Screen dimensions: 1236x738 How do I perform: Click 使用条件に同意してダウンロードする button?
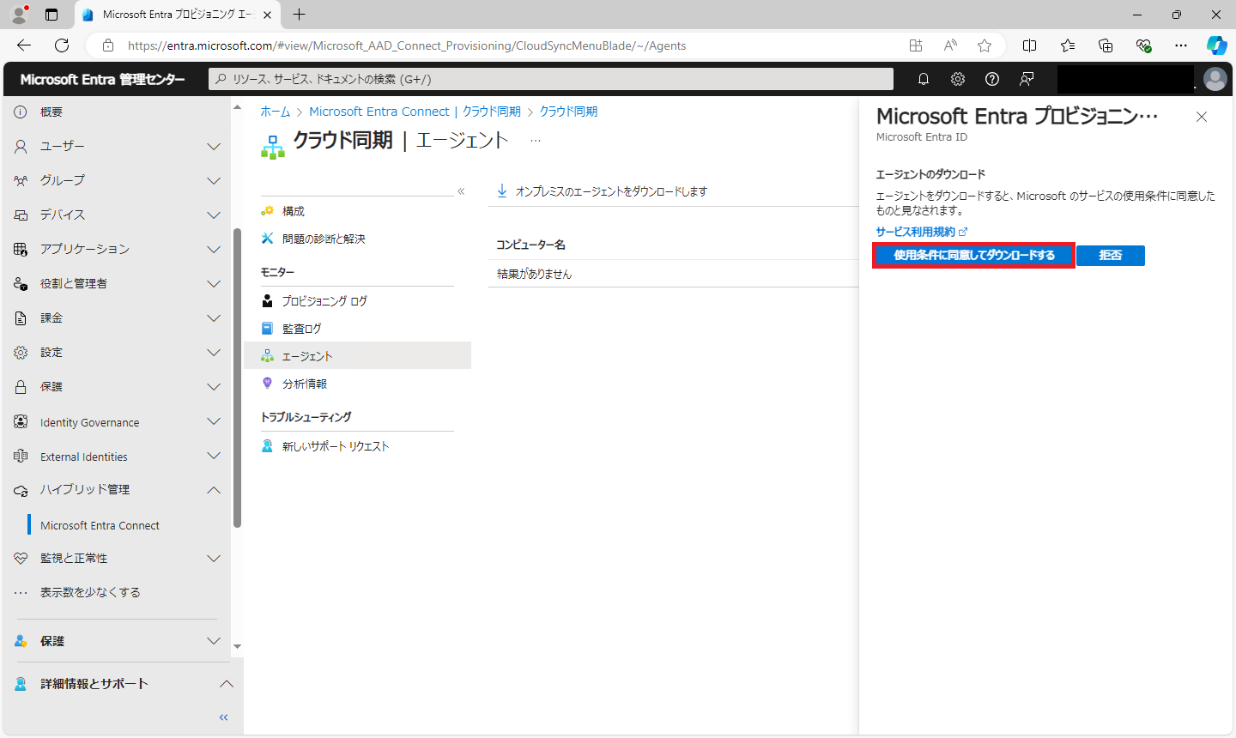click(x=974, y=255)
